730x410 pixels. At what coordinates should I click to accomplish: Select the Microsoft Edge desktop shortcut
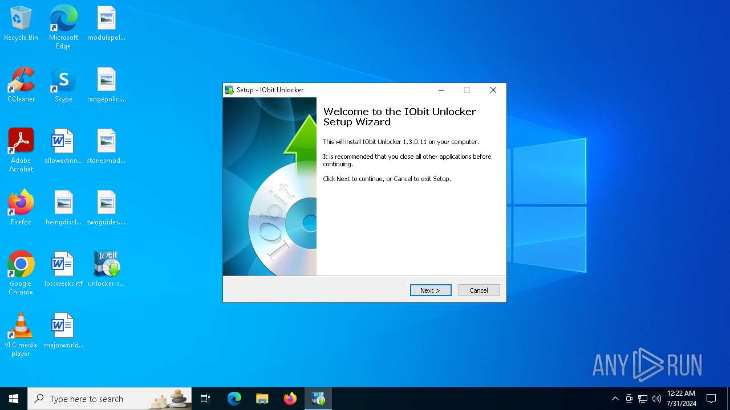[63, 27]
